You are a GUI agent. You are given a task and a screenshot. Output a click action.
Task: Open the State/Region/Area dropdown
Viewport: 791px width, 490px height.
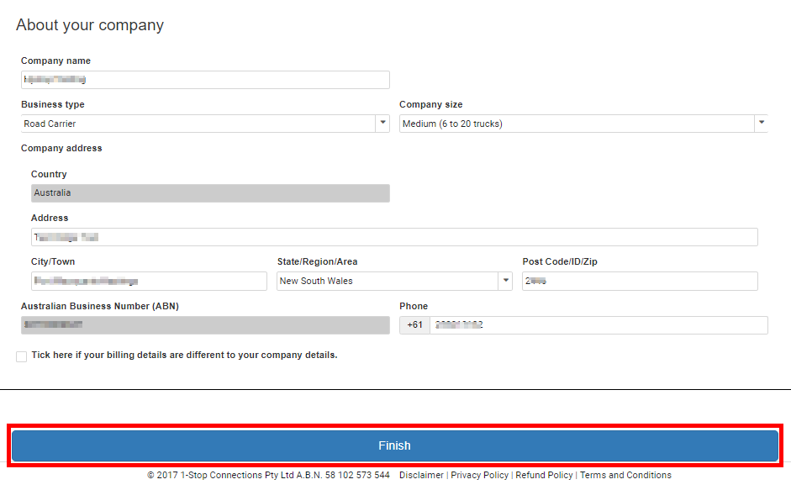tap(394, 281)
